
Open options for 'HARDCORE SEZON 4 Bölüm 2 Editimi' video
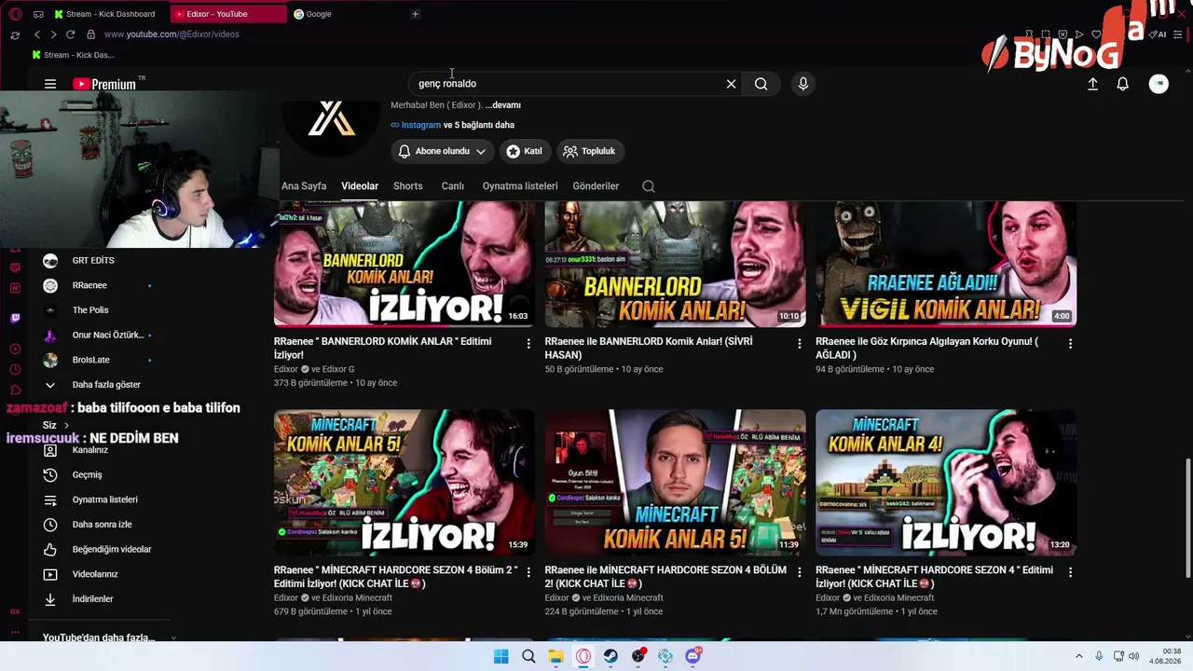528,572
